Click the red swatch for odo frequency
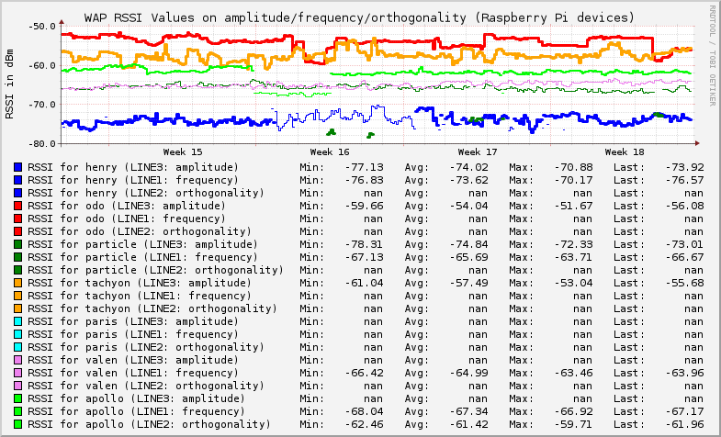Image resolution: width=721 pixels, height=437 pixels. click(x=18, y=218)
